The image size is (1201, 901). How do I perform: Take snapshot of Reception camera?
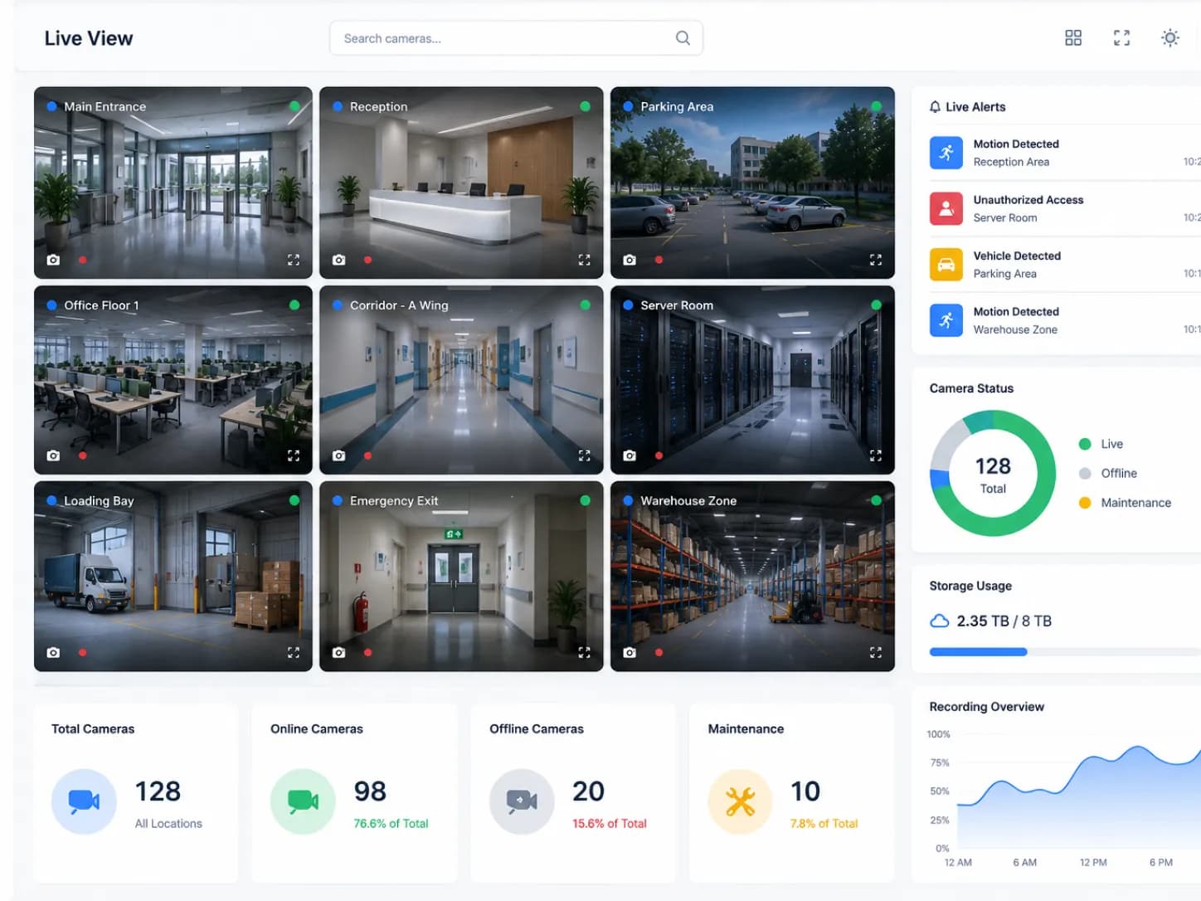(x=338, y=260)
